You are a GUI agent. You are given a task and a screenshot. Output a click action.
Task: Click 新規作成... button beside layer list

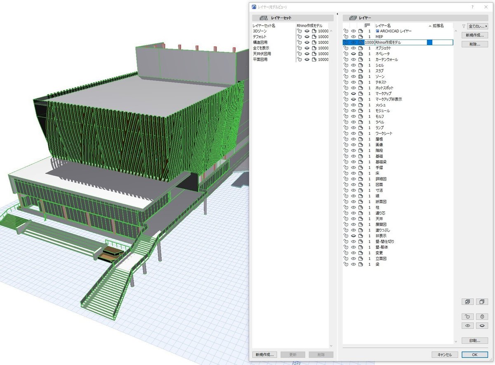[475, 35]
